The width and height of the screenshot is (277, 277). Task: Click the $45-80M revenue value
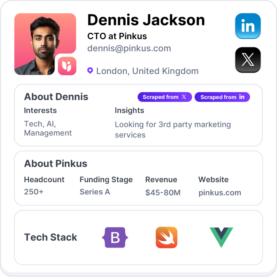point(163,192)
